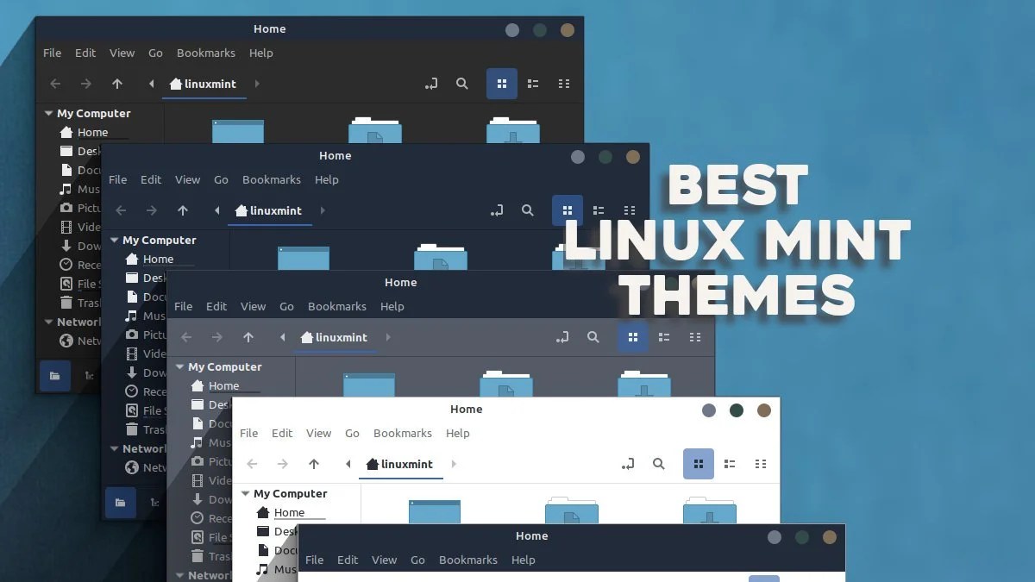Screen dimensions: 1035x582
Task: Click the search magnifier in the second window
Action: (x=528, y=210)
